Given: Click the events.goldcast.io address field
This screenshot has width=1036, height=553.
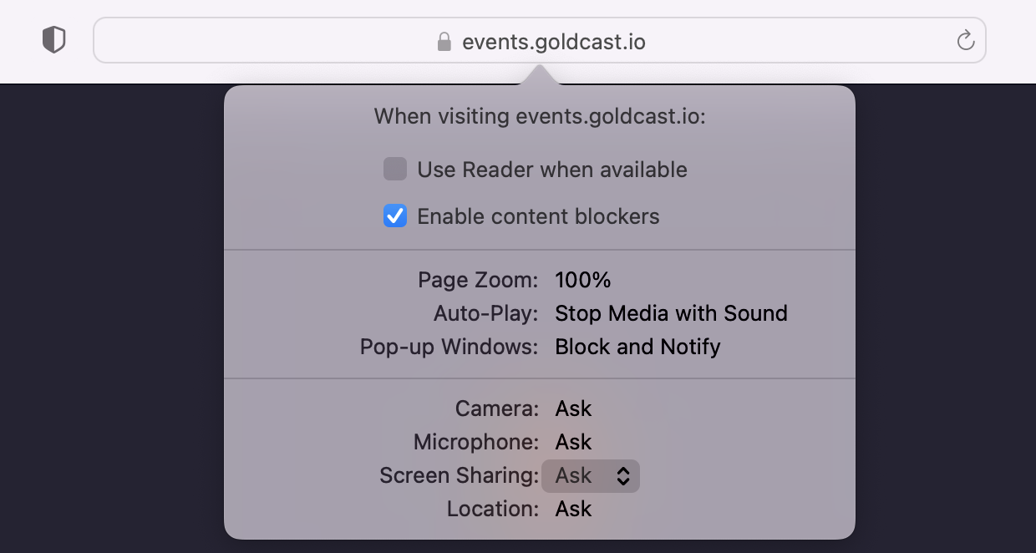Looking at the screenshot, I should pos(540,40).
